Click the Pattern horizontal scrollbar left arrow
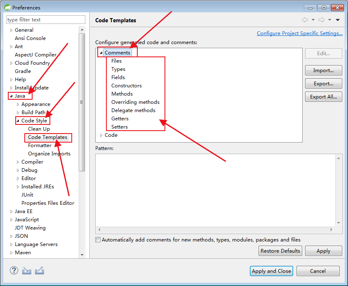 tap(99, 230)
